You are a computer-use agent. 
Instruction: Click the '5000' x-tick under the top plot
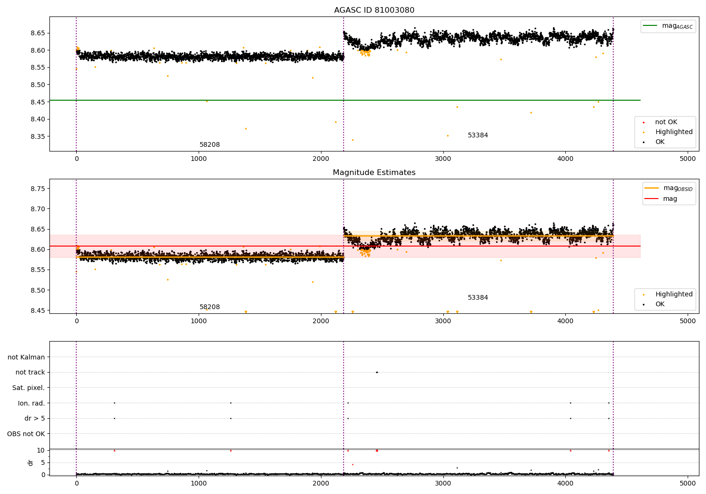point(688,159)
